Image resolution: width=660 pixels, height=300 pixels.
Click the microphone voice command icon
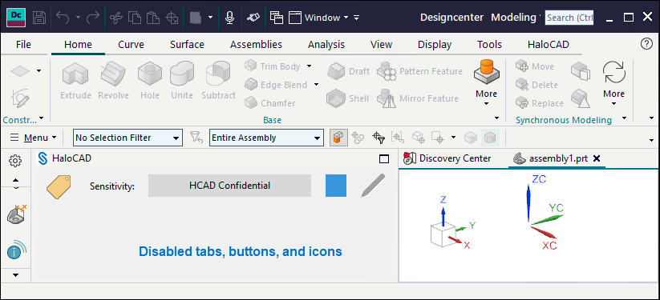(229, 18)
